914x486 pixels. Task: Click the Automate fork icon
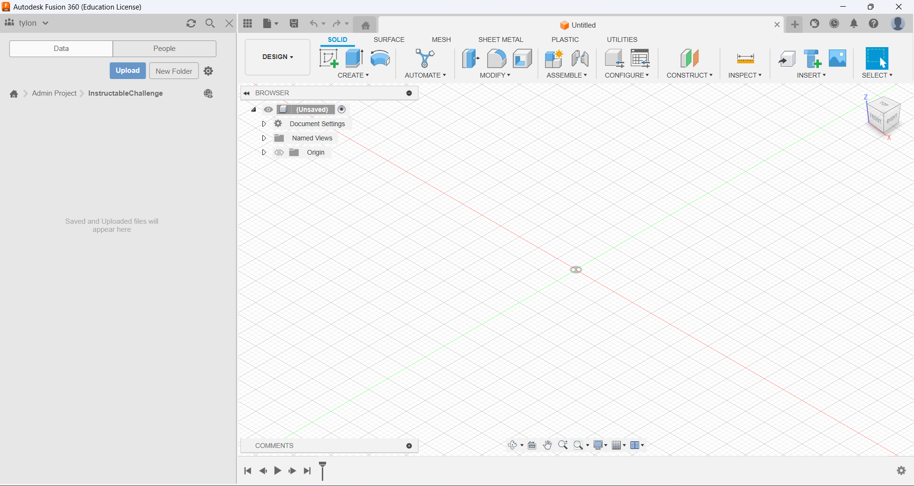(425, 58)
